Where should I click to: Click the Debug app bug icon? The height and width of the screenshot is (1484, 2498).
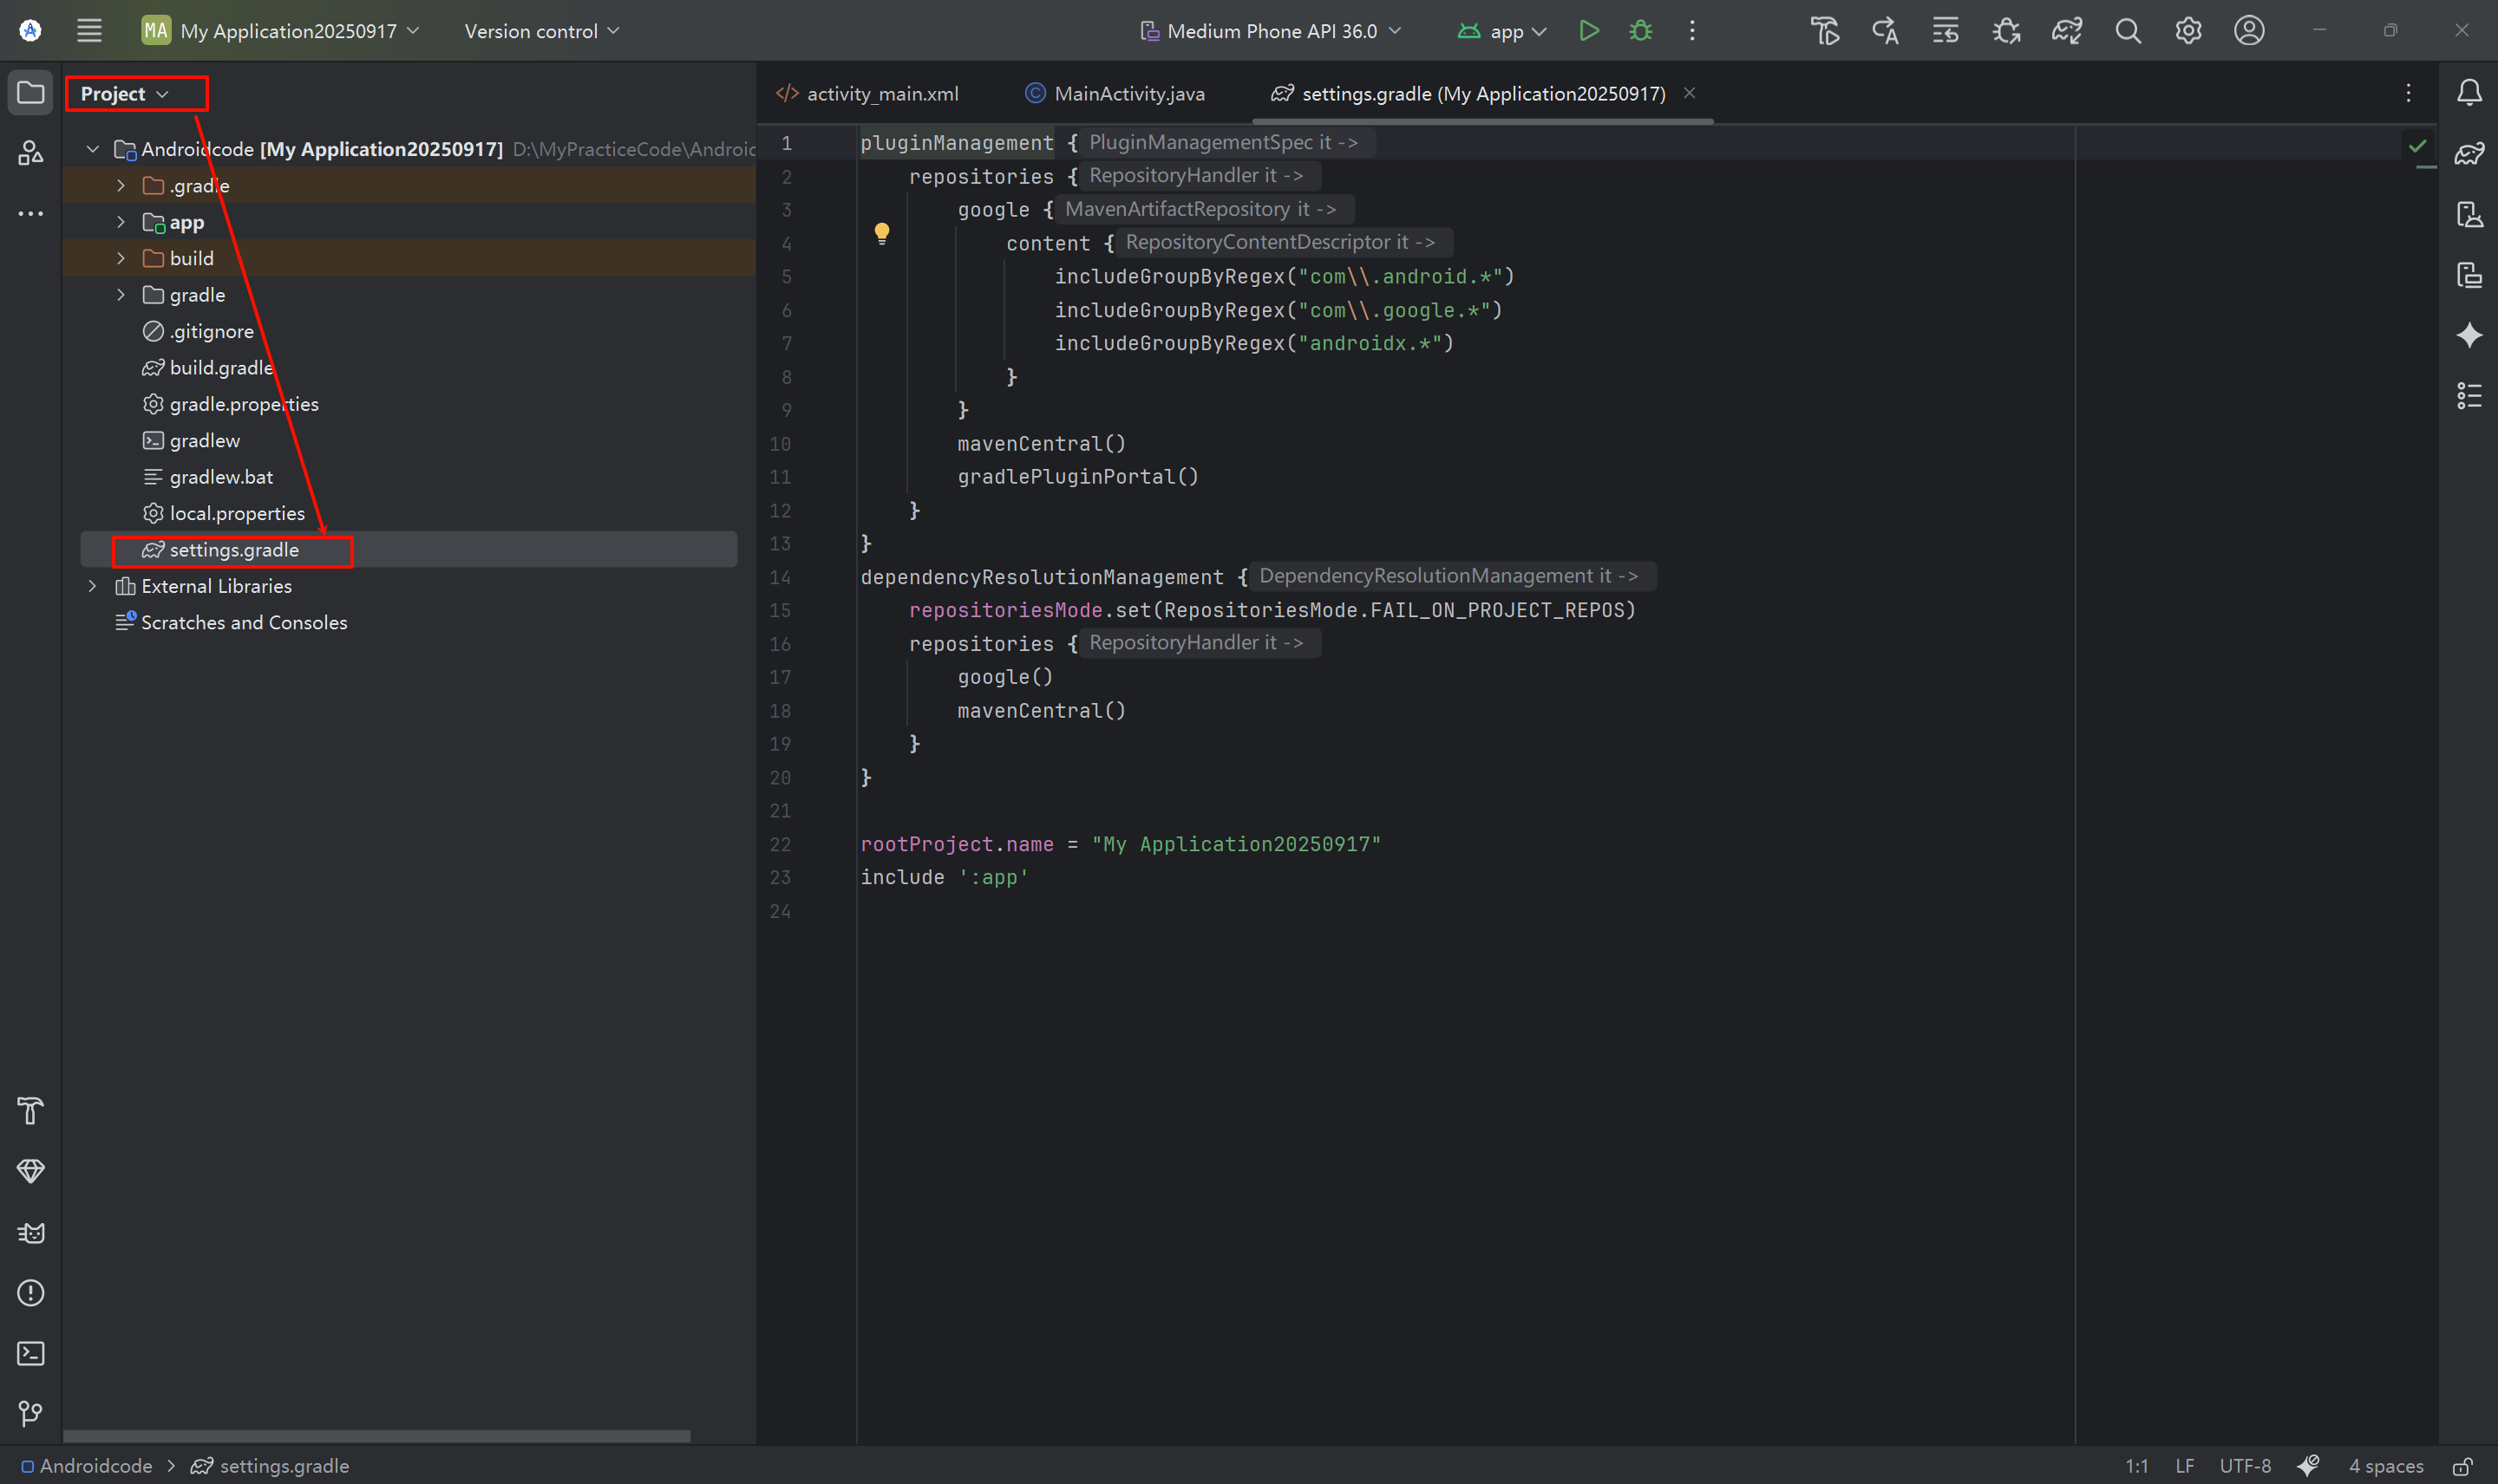click(x=1639, y=31)
